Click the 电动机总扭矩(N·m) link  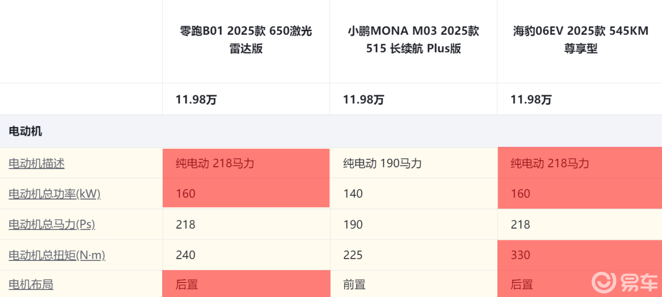[57, 255]
